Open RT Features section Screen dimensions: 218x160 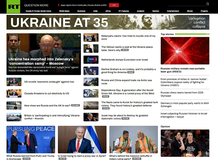(124, 11)
